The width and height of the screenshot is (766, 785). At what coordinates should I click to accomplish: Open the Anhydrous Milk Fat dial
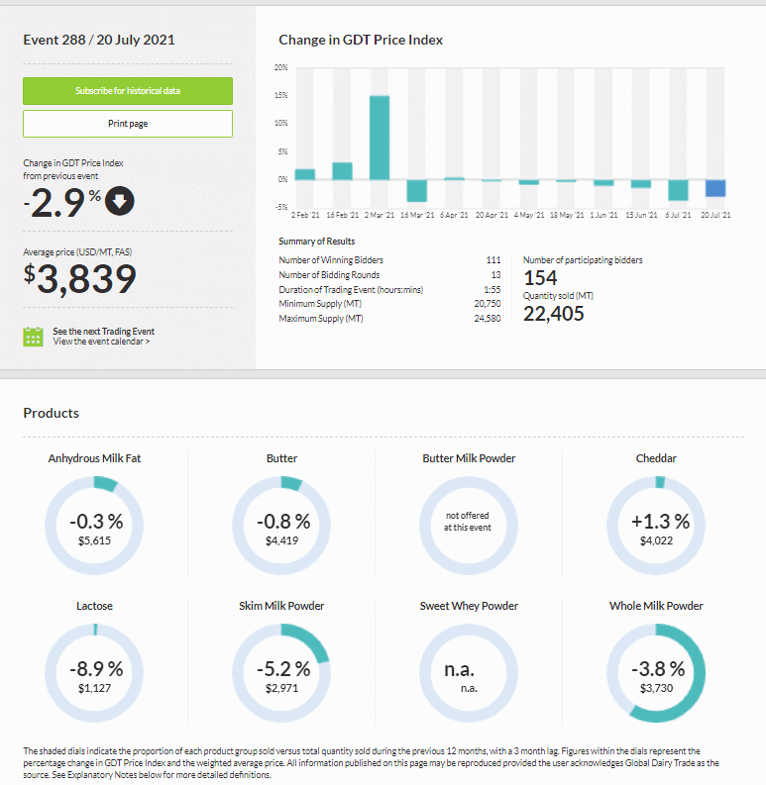pyautogui.click(x=94, y=526)
